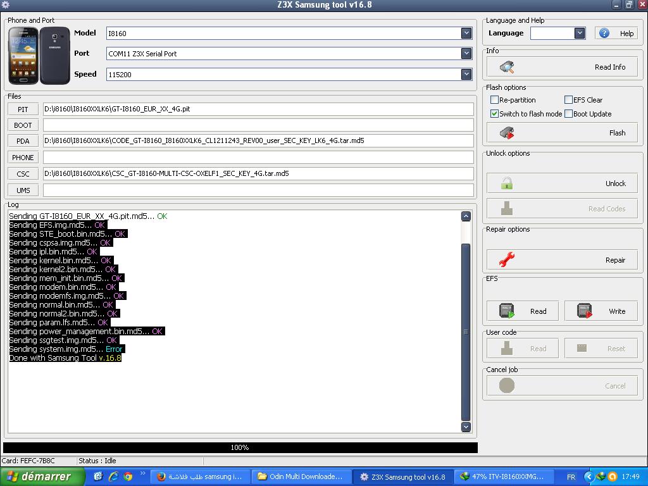648x486 pixels.
Task: Click the UMS file button
Action: (23, 190)
